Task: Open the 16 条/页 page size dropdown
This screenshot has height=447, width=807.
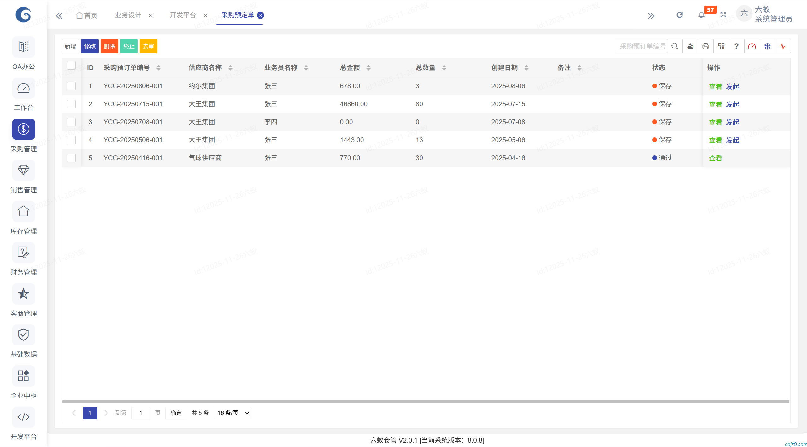Action: tap(232, 413)
